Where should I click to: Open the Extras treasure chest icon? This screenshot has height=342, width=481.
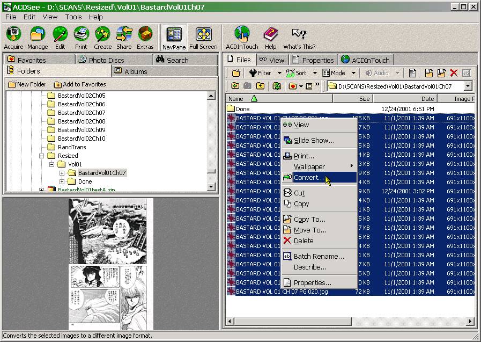pos(145,38)
